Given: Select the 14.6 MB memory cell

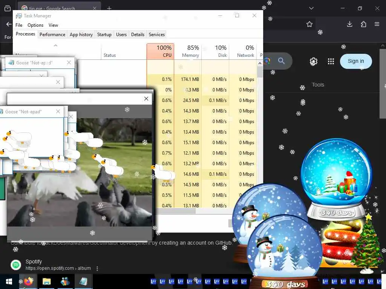Looking at the screenshot, I should click(188, 174).
